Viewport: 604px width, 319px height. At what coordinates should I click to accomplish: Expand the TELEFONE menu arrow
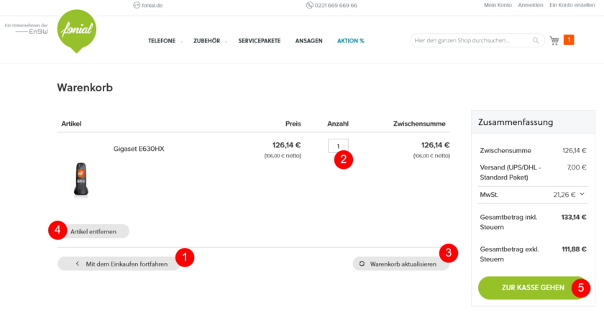(181, 42)
